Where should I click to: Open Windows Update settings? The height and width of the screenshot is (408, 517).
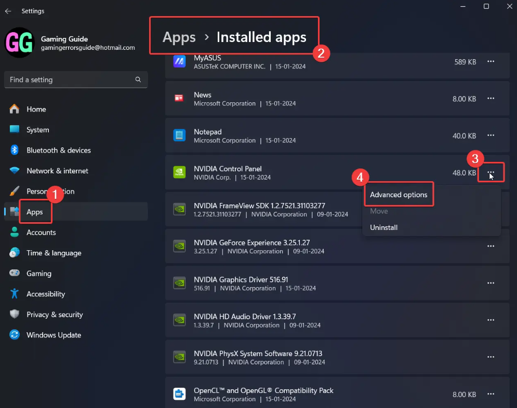coord(76,335)
